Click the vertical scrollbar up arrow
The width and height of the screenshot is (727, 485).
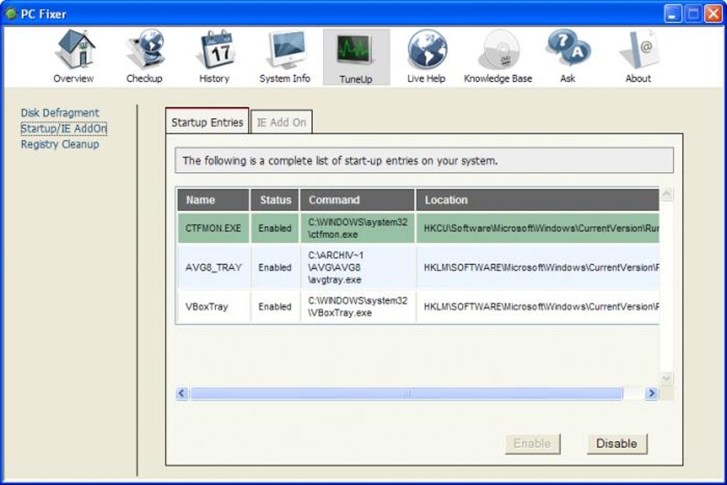pyautogui.click(x=666, y=194)
